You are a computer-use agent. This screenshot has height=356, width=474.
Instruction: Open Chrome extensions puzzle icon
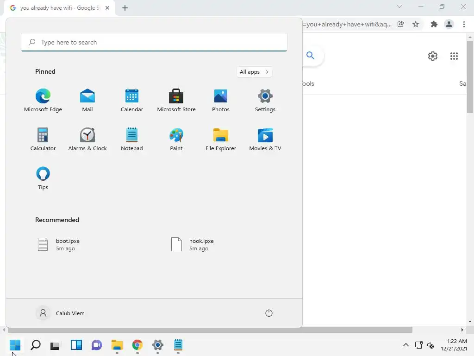pyautogui.click(x=434, y=24)
